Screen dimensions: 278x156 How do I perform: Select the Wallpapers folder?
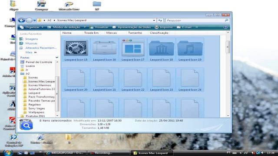pyautogui.click(x=36, y=112)
